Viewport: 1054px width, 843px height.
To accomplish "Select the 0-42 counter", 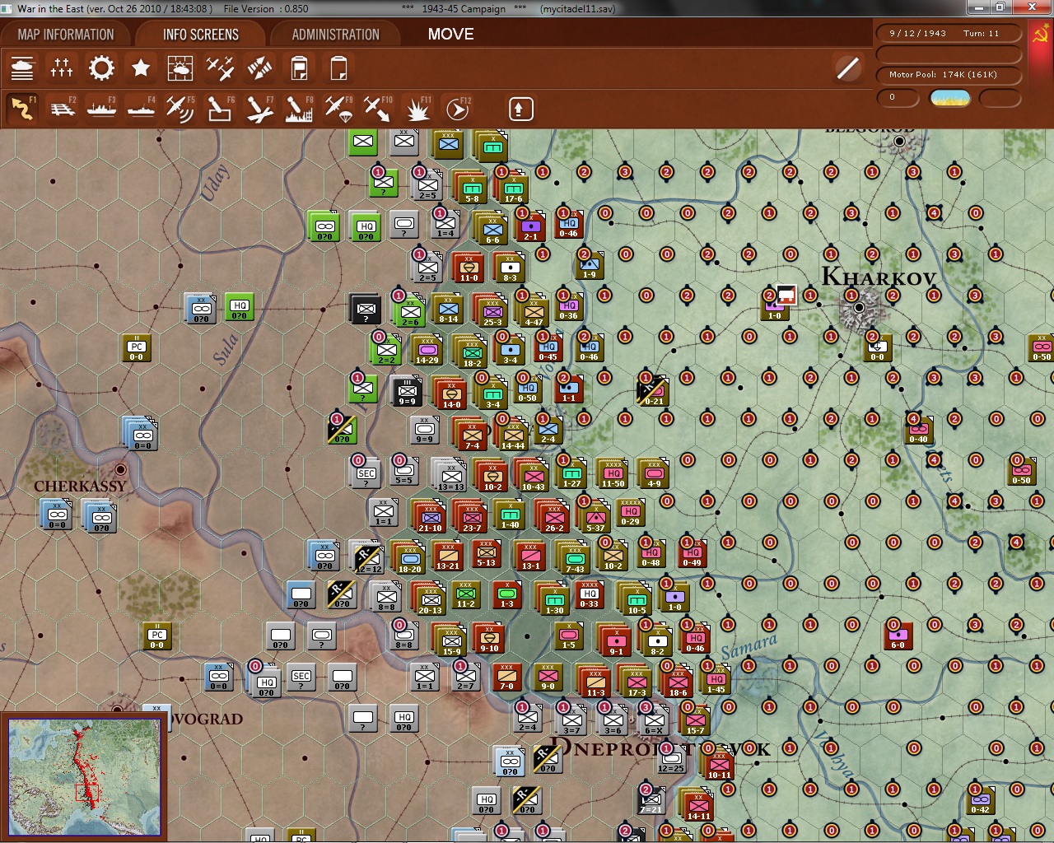I will (x=979, y=800).
